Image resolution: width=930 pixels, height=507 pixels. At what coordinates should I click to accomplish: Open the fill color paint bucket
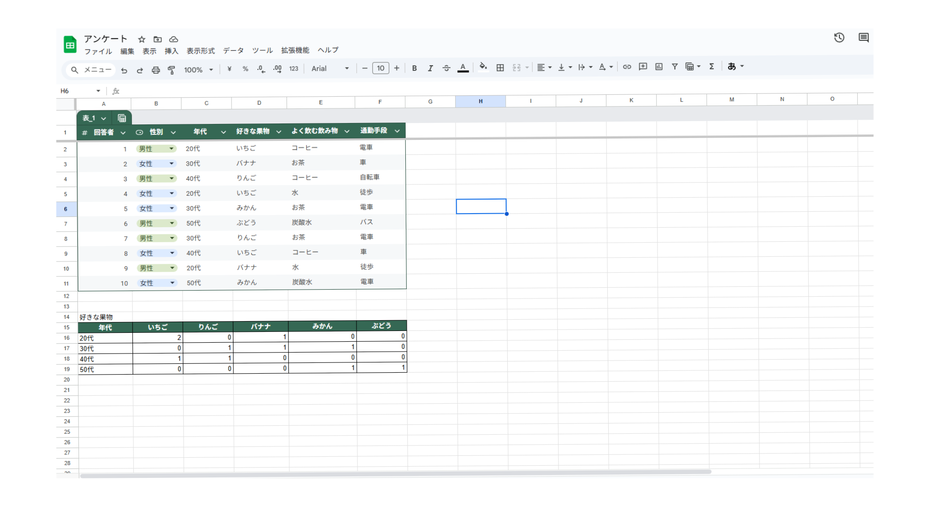483,67
